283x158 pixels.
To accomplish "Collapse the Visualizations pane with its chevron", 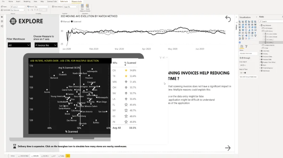I will [256, 17].
